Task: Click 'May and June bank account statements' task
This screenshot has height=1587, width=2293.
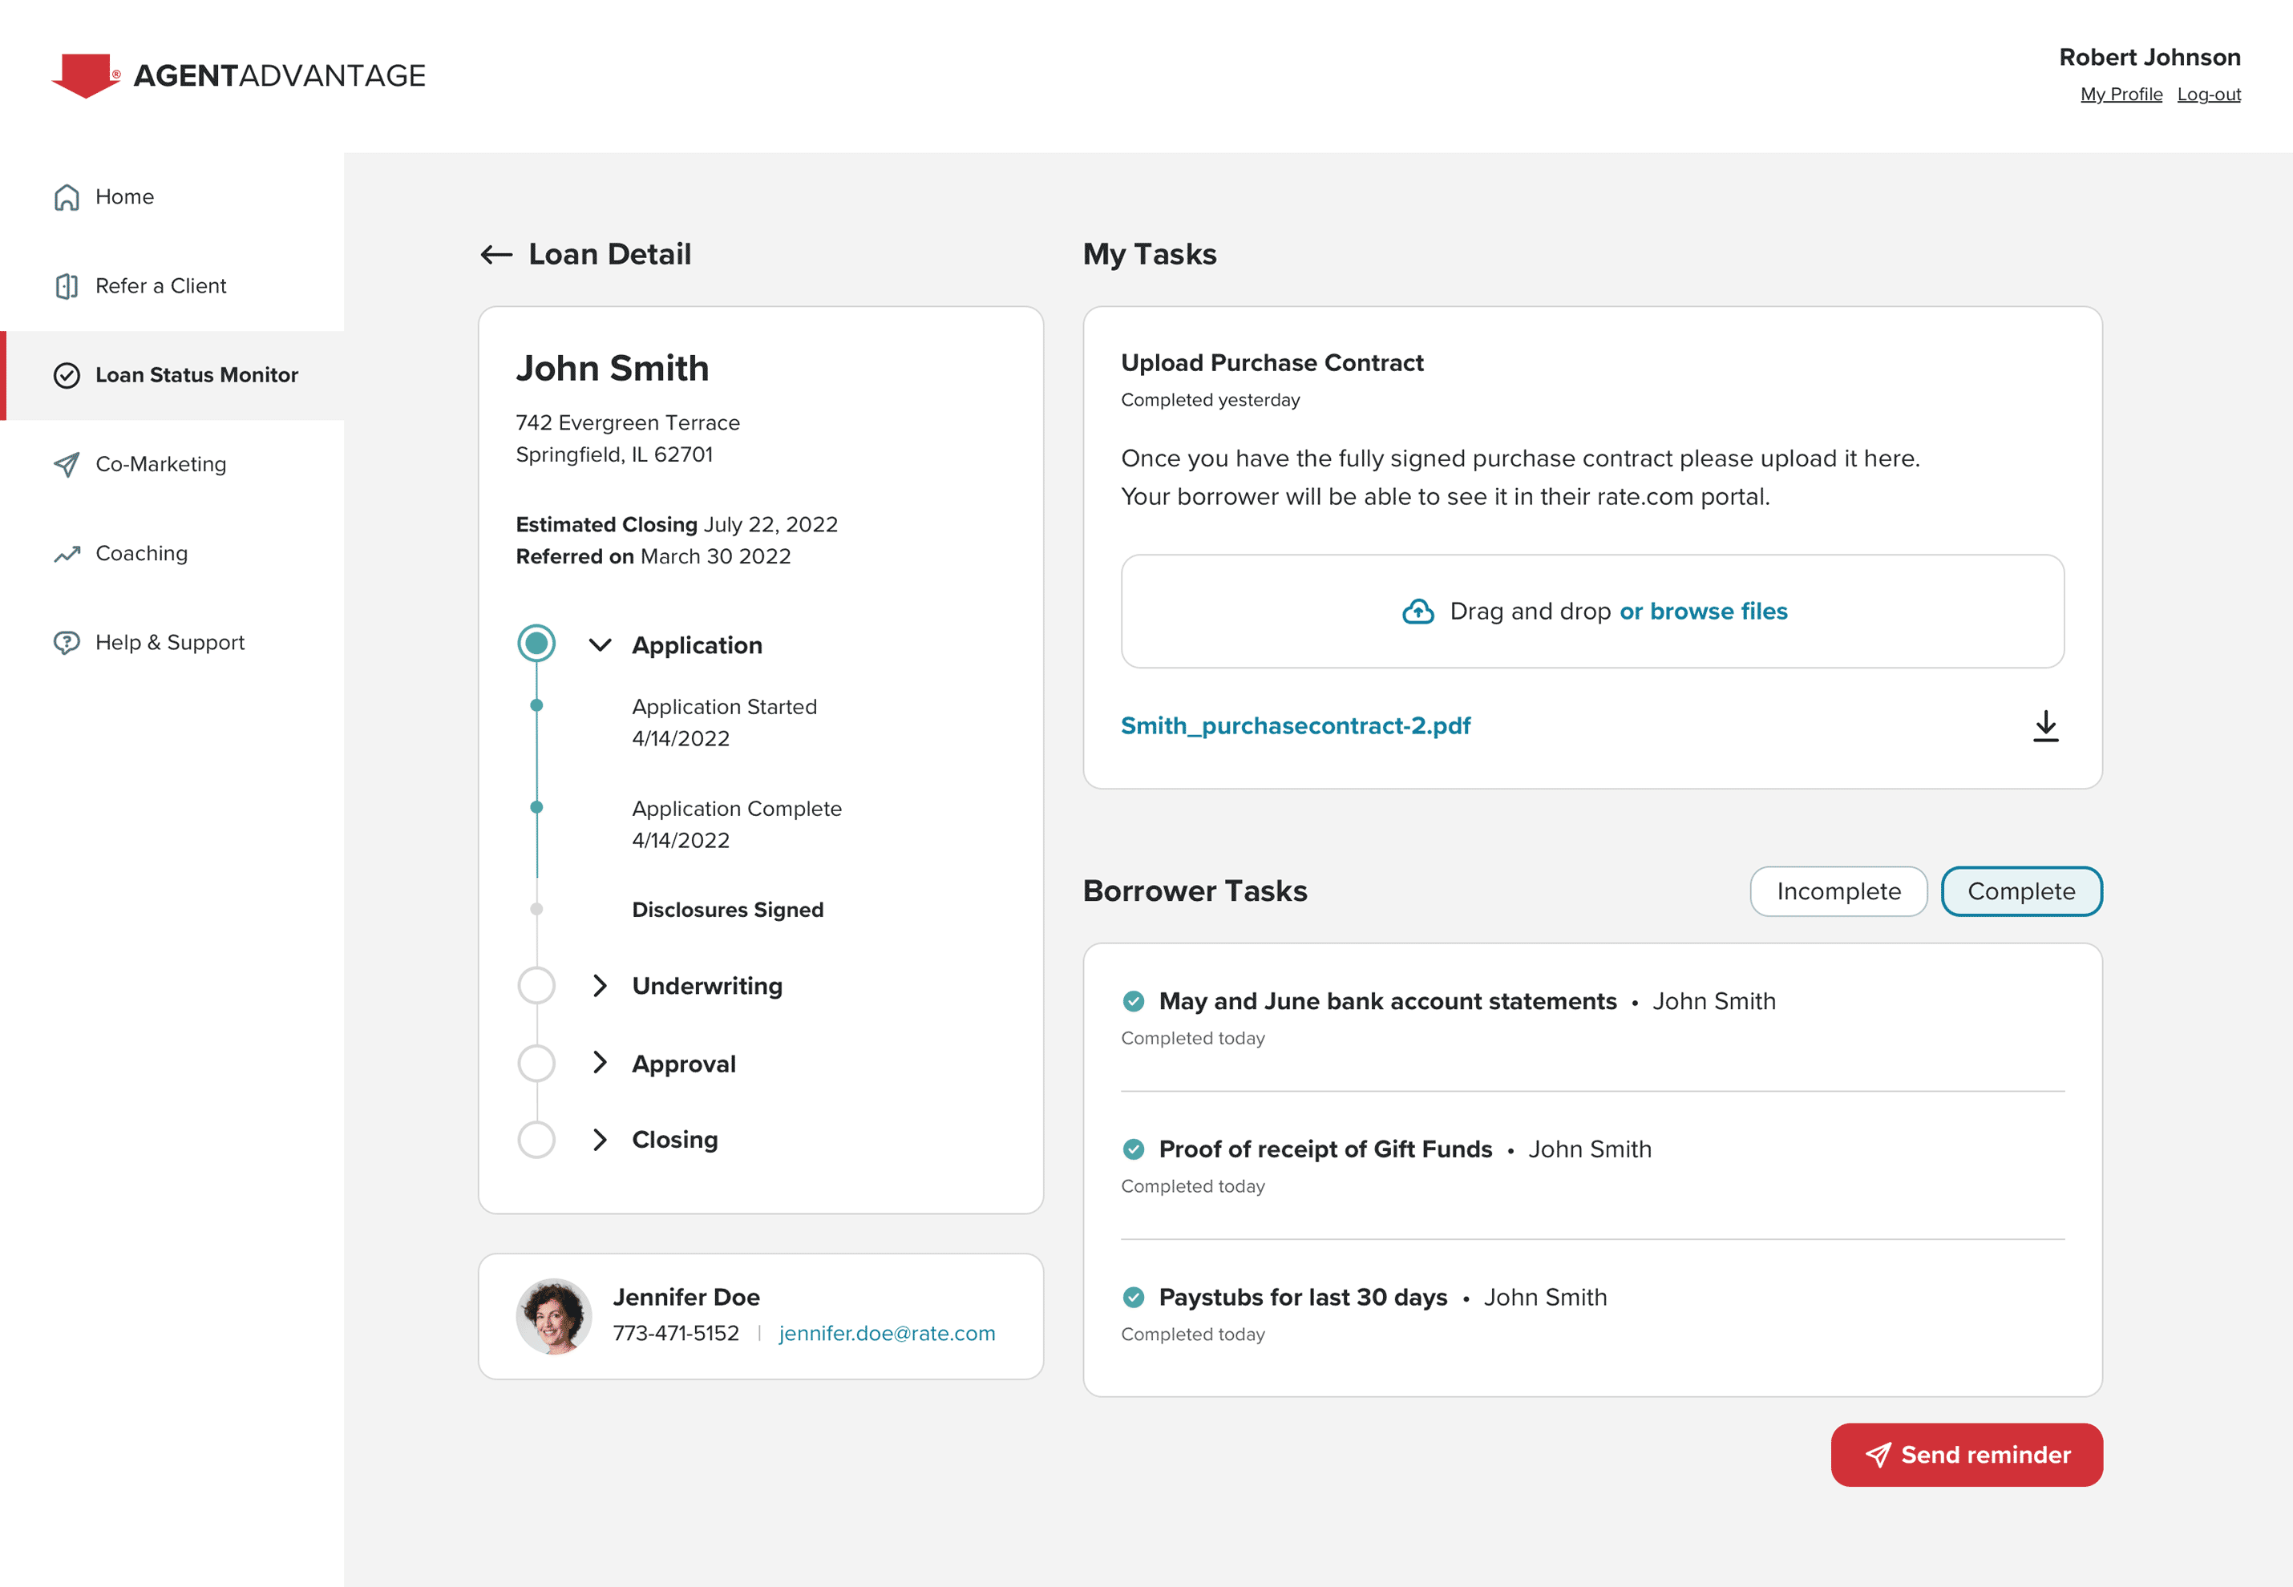Action: 1387,1001
